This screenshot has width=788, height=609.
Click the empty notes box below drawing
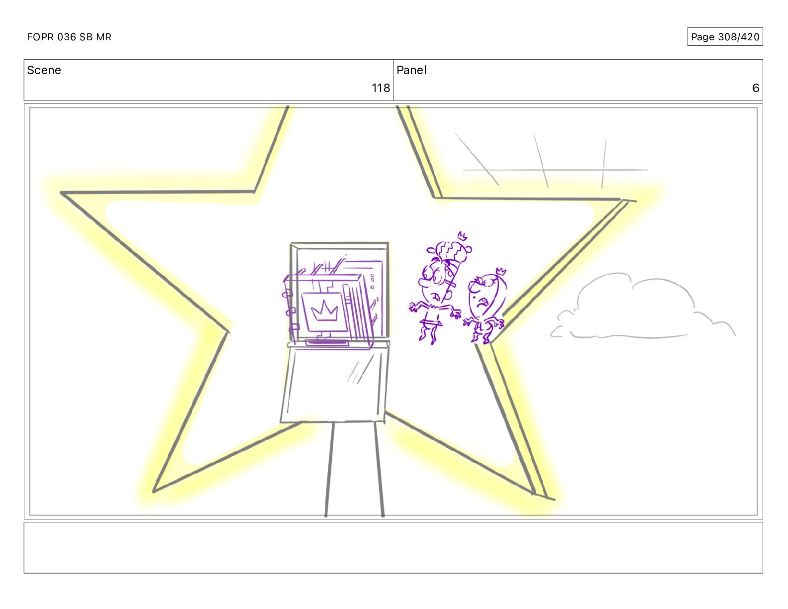tap(393, 547)
